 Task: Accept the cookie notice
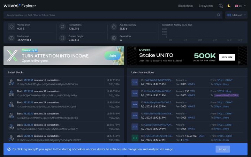point(223,149)
